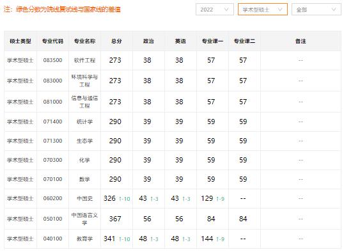This screenshot has height=252, width=344.
Task: Open the 学术型硕士 degree type dropdown
Action: tap(263, 10)
